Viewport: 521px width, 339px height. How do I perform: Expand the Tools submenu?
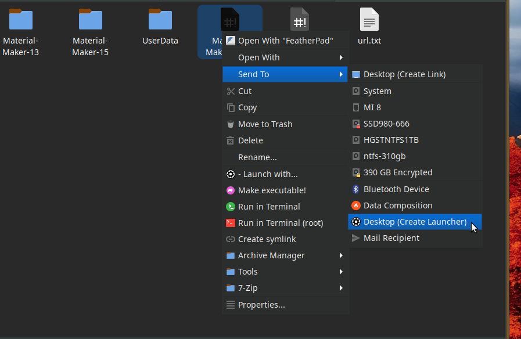coord(341,272)
